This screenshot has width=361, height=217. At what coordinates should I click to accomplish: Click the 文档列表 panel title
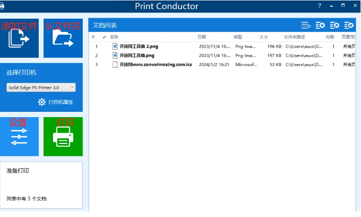click(x=105, y=25)
